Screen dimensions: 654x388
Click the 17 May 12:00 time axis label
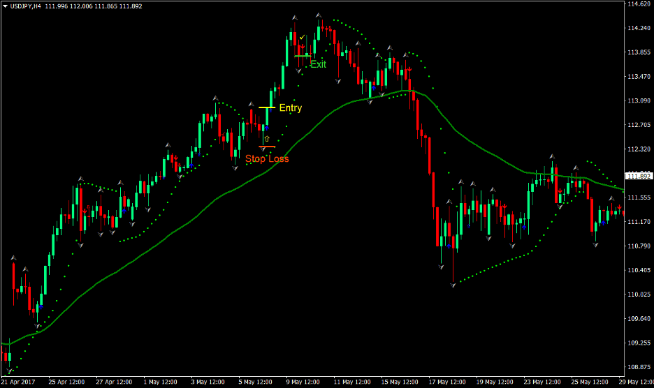pyautogui.click(x=447, y=382)
